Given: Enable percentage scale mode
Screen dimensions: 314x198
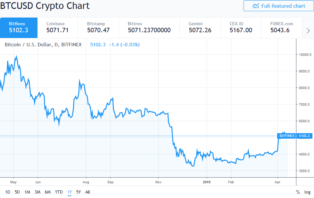Looking at the screenshot, I should (x=297, y=192).
